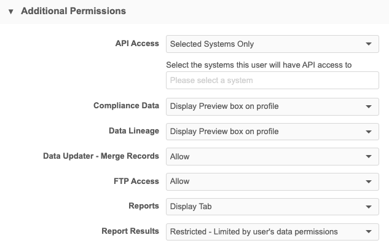This screenshot has height=251, width=389.
Task: Open Data Updater - Merge Records dropdown
Action: 265,157
